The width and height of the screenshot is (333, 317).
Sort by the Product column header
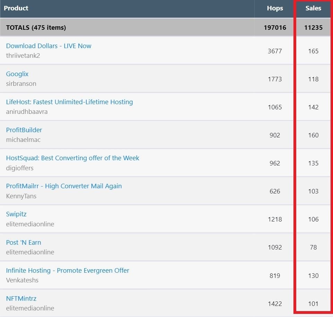16,8
